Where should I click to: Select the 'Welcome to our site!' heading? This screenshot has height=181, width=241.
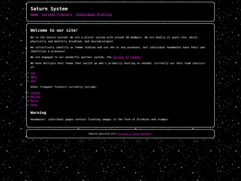click(54, 30)
